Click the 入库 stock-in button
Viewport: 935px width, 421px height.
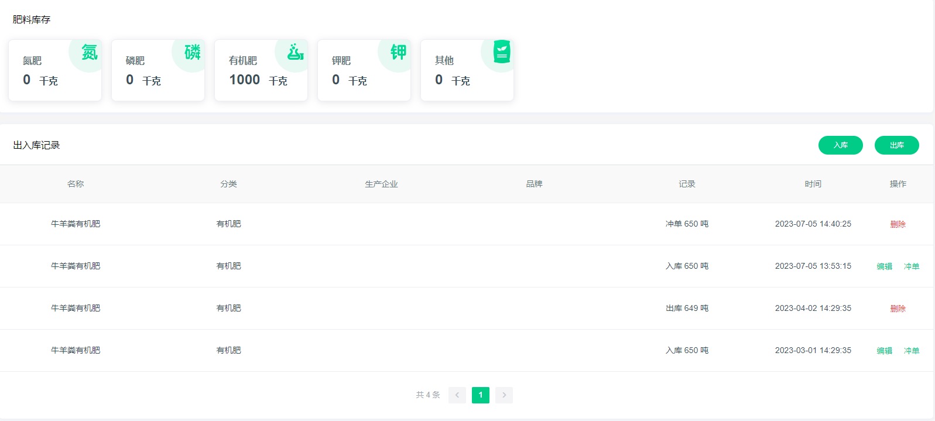(x=840, y=145)
